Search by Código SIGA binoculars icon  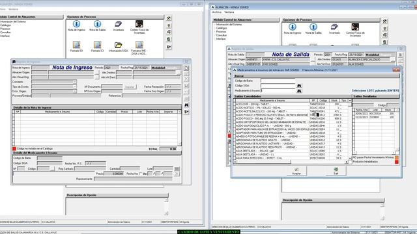[299, 86]
